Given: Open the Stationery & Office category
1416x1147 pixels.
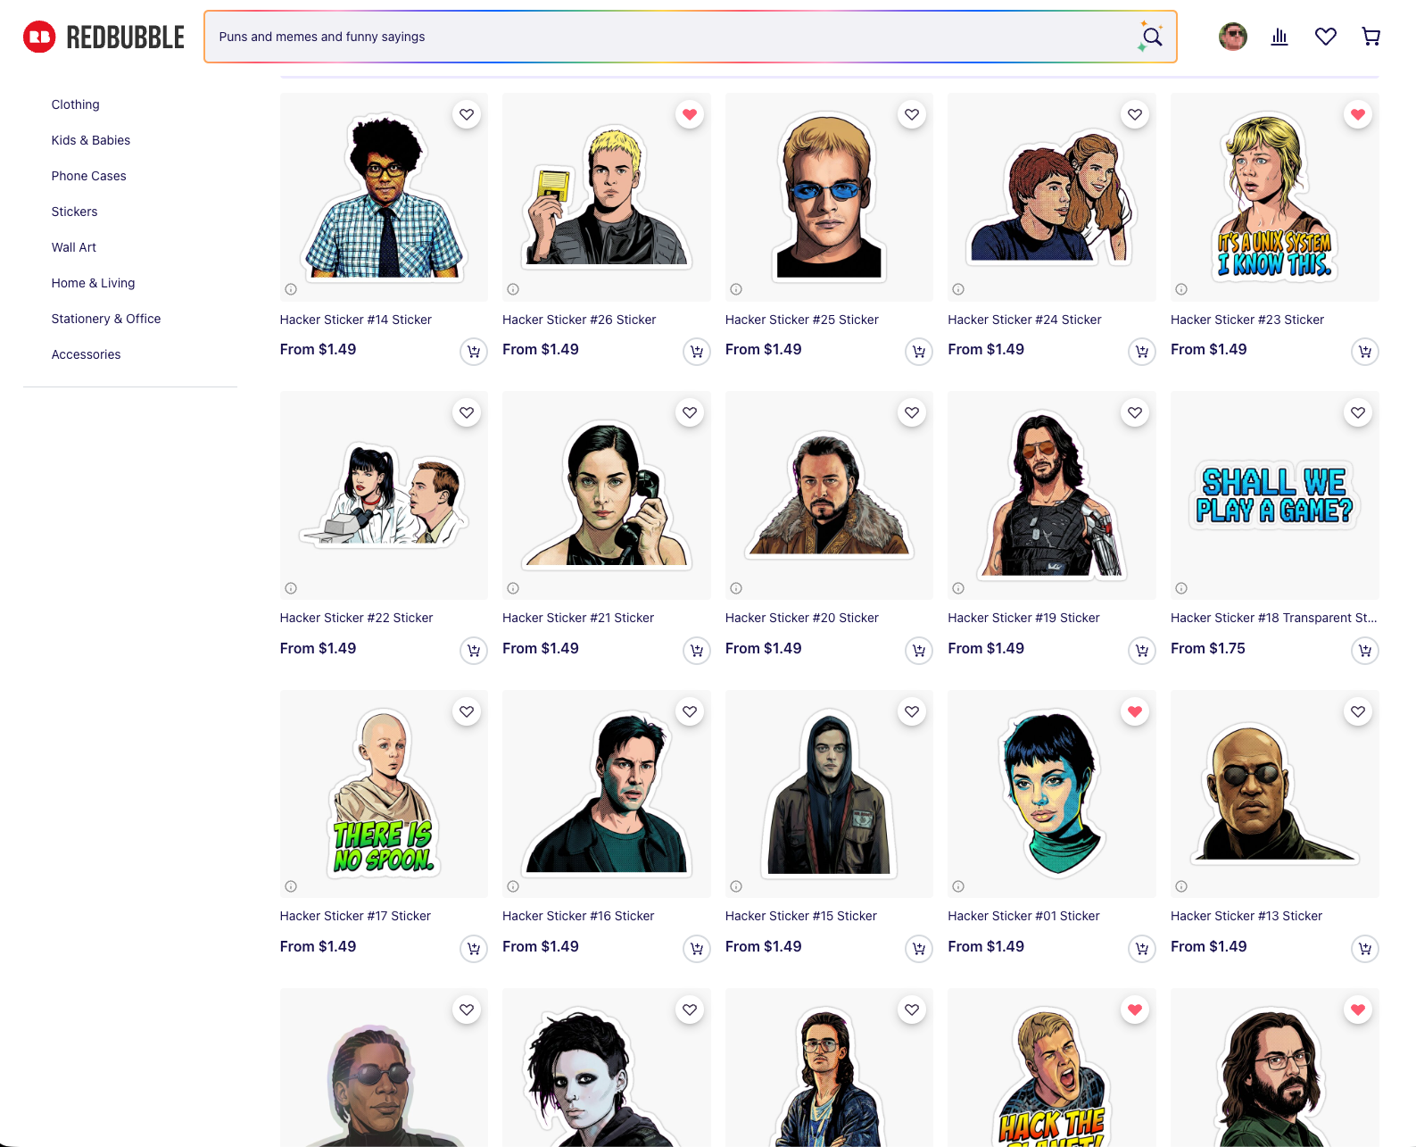Looking at the screenshot, I should [106, 319].
